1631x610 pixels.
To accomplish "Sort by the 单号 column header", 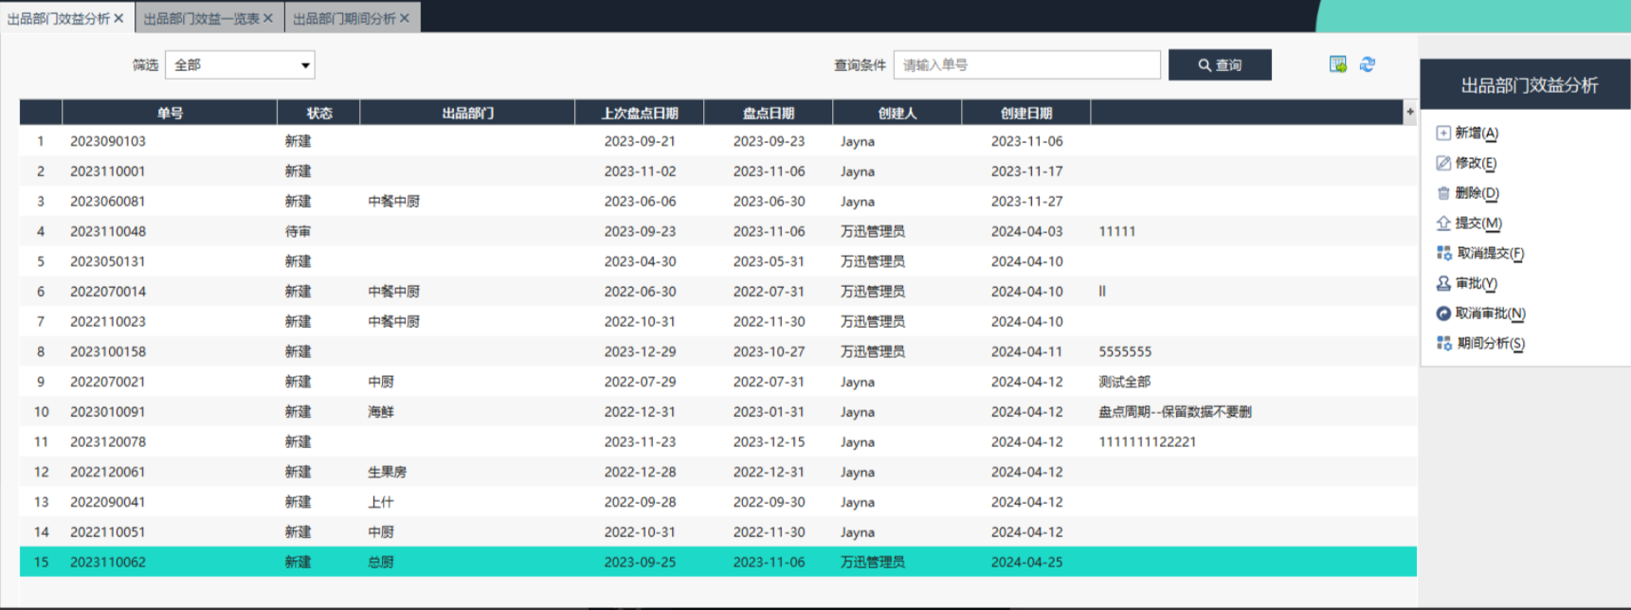I will click(170, 113).
